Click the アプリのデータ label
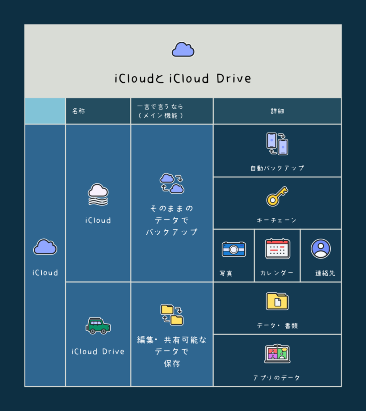This screenshot has width=366, height=411. pyautogui.click(x=277, y=378)
